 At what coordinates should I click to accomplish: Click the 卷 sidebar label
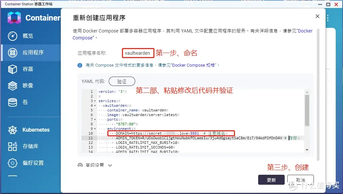25,102
